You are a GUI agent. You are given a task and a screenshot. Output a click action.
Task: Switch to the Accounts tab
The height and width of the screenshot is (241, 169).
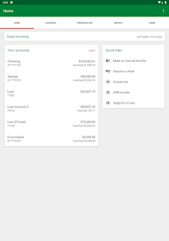(51, 23)
